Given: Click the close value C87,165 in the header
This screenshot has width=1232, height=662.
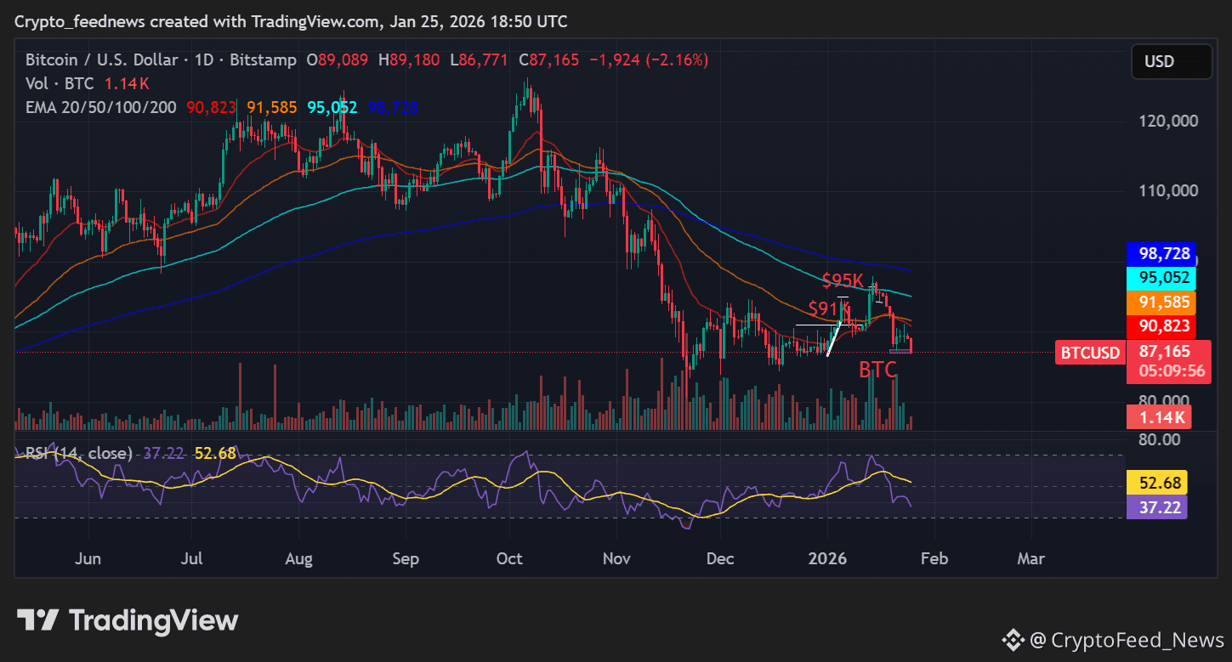Looking at the screenshot, I should click(x=548, y=60).
